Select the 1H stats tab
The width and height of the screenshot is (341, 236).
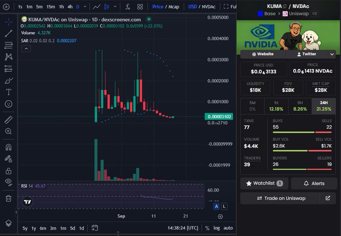pos(276,106)
